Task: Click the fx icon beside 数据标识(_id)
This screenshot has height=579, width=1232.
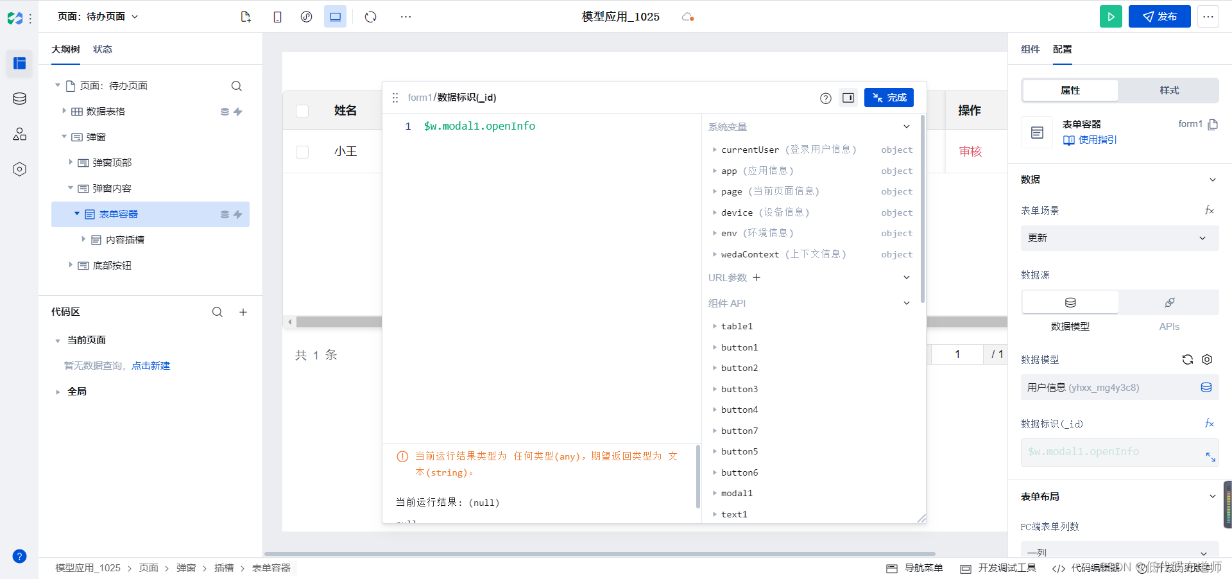Action: click(1210, 424)
